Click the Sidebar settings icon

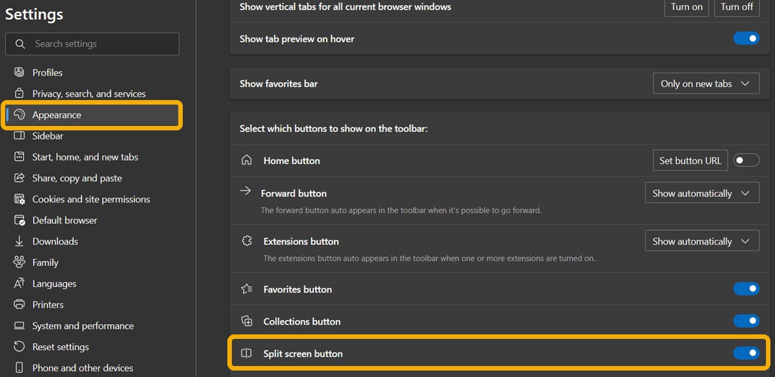point(18,136)
